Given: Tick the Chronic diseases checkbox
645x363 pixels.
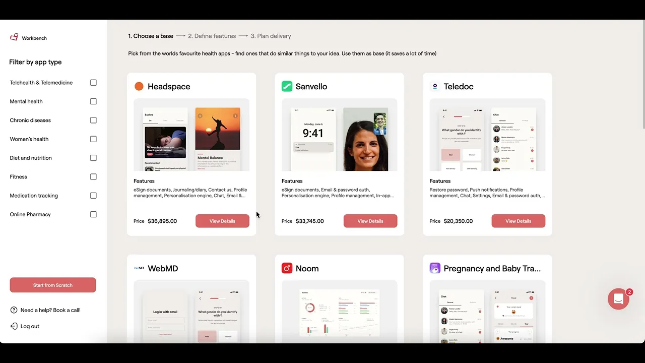Looking at the screenshot, I should [93, 120].
